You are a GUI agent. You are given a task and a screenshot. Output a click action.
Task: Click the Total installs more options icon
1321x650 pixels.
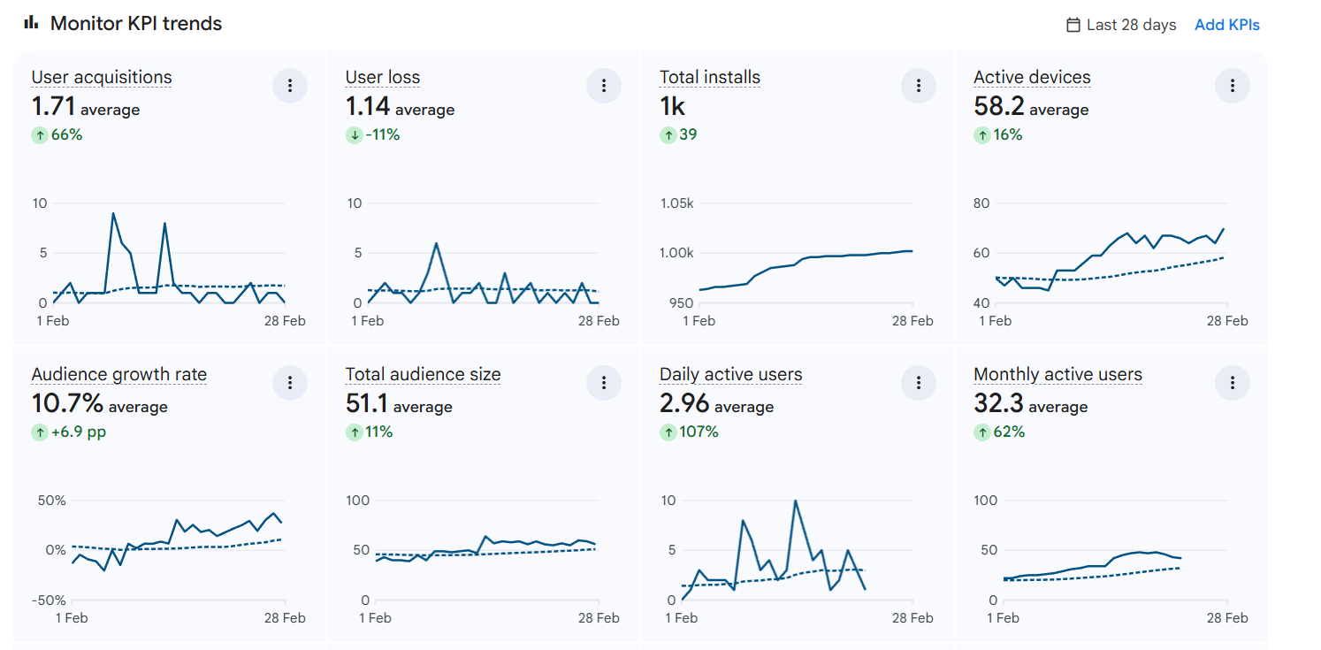(x=919, y=86)
